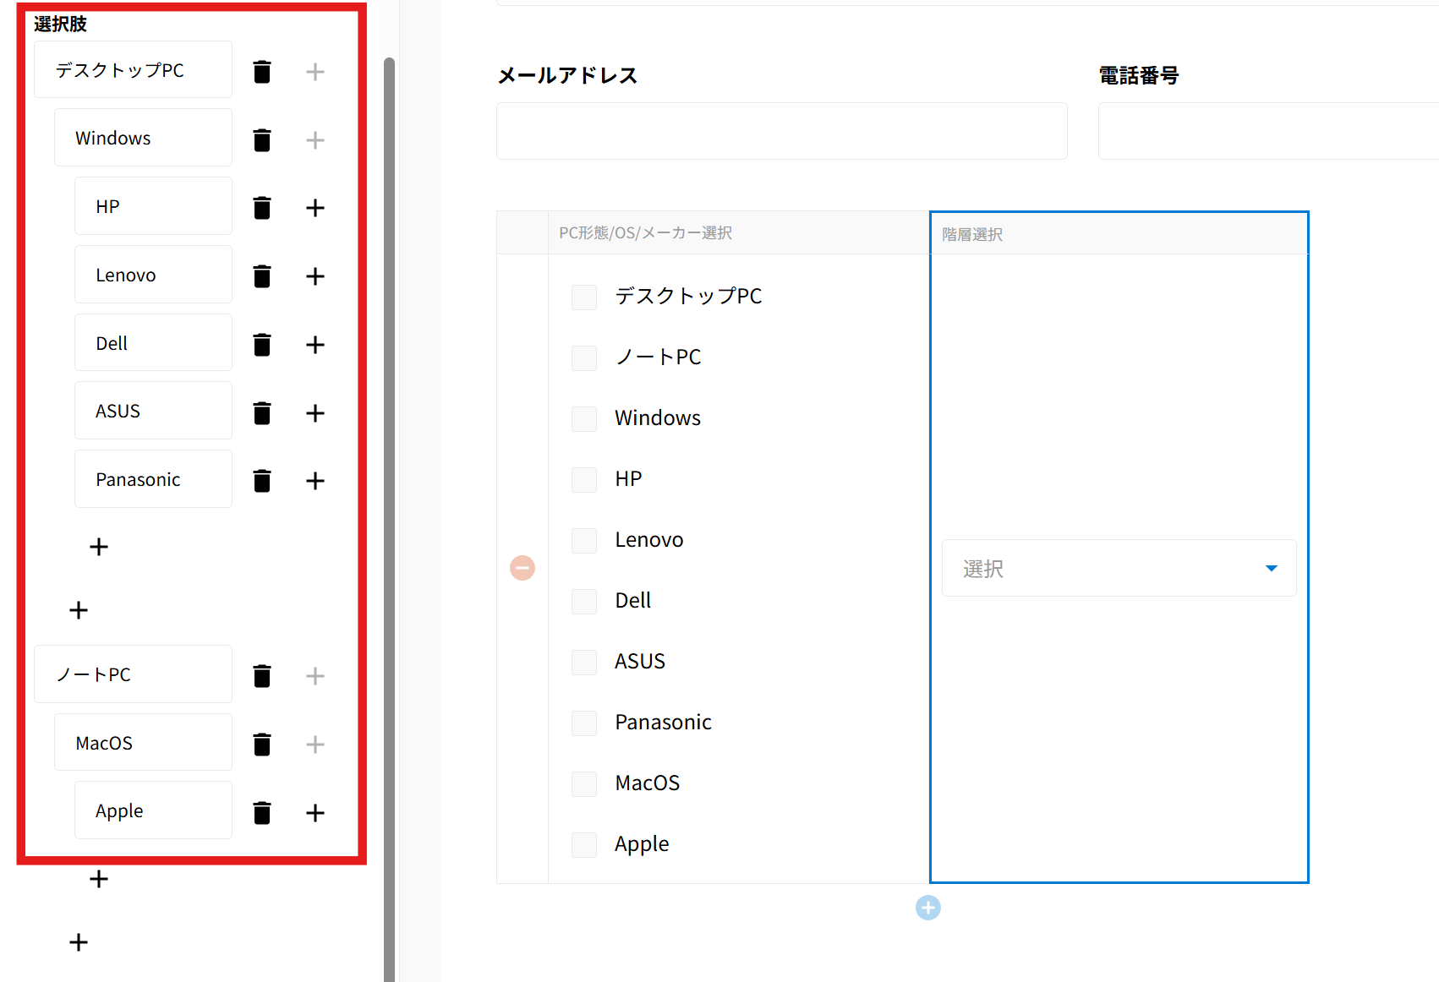Edit the Lenovo option text field
This screenshot has height=982, width=1439.
coord(153,275)
